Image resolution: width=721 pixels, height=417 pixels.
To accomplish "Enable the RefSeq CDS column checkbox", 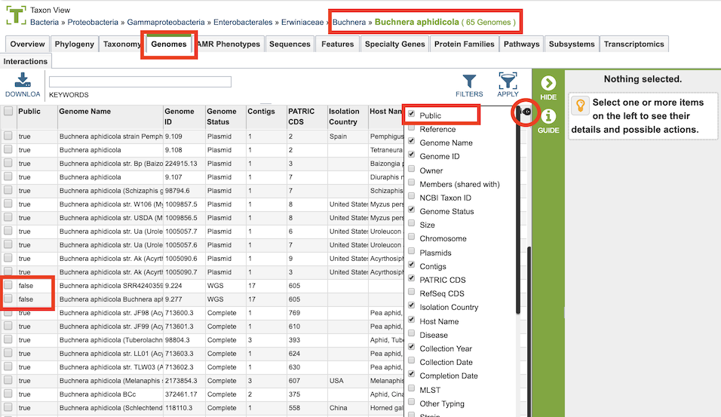I will [x=412, y=292].
